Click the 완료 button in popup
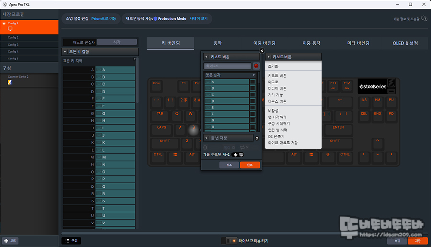The width and height of the screenshot is (431, 247). pyautogui.click(x=250, y=165)
